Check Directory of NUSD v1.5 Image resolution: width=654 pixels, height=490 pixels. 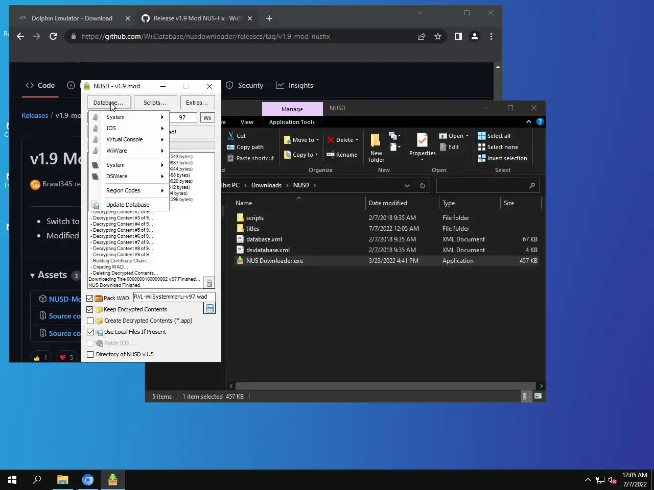(90, 354)
